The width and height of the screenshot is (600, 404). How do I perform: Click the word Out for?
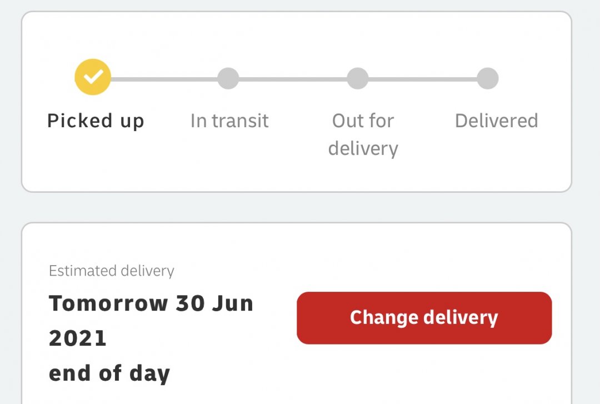pos(363,121)
